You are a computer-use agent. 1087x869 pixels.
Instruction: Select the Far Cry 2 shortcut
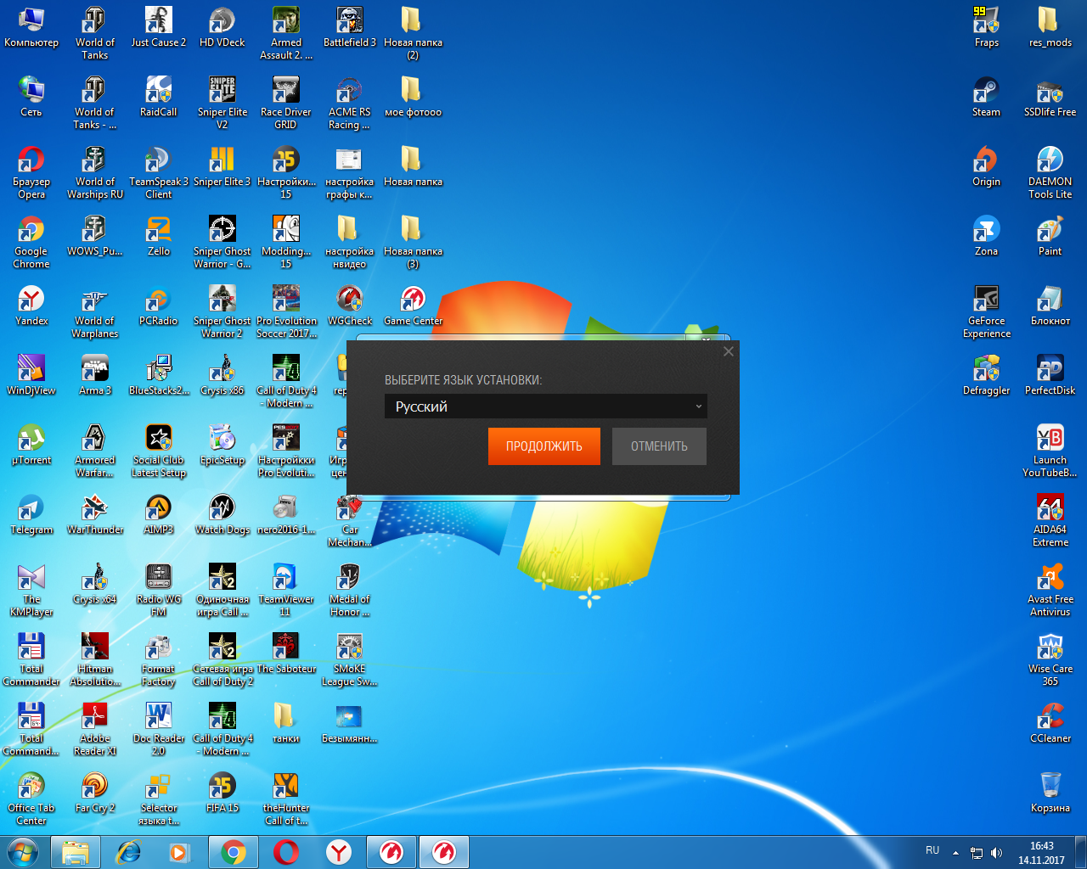94,793
